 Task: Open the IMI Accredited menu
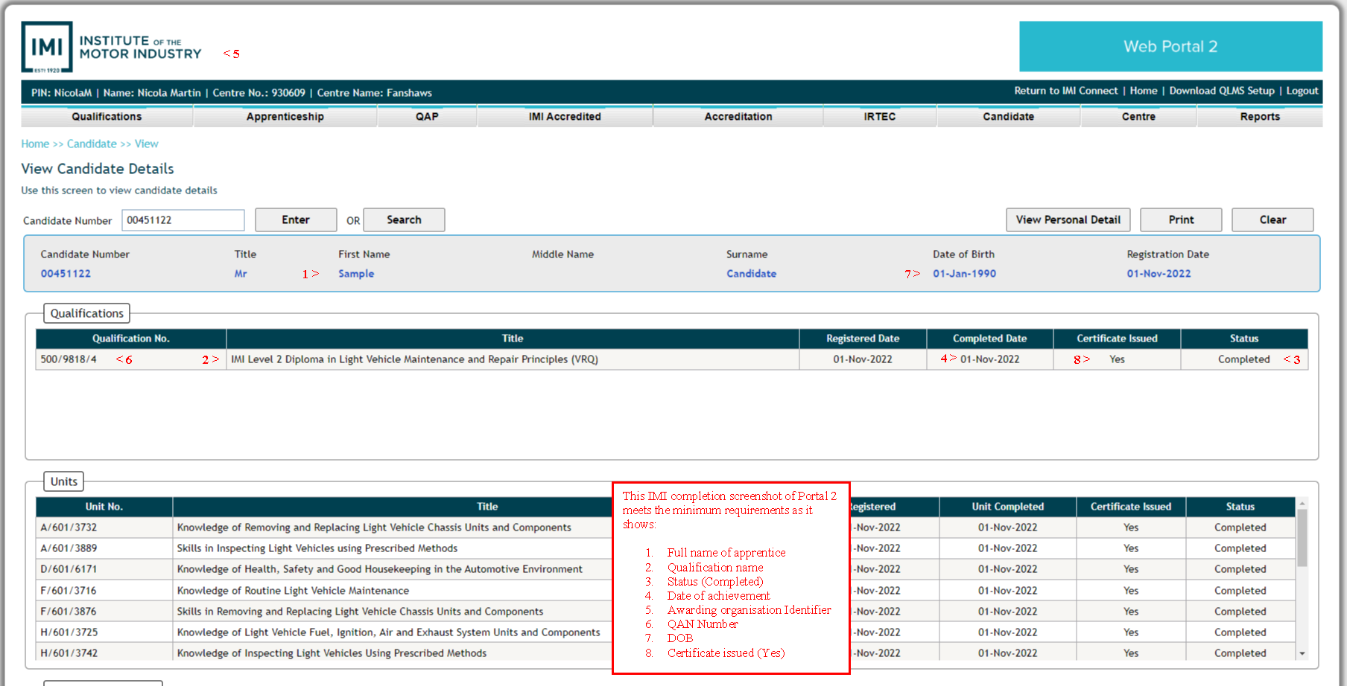point(565,117)
